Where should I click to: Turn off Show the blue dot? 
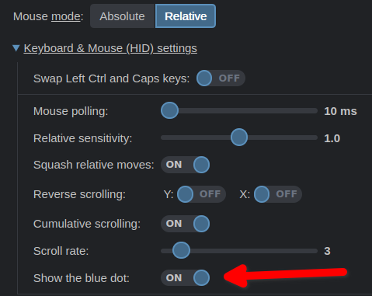click(x=186, y=278)
